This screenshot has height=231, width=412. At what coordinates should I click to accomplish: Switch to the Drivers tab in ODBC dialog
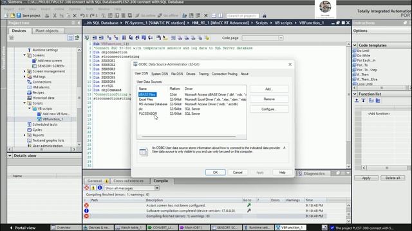191,74
